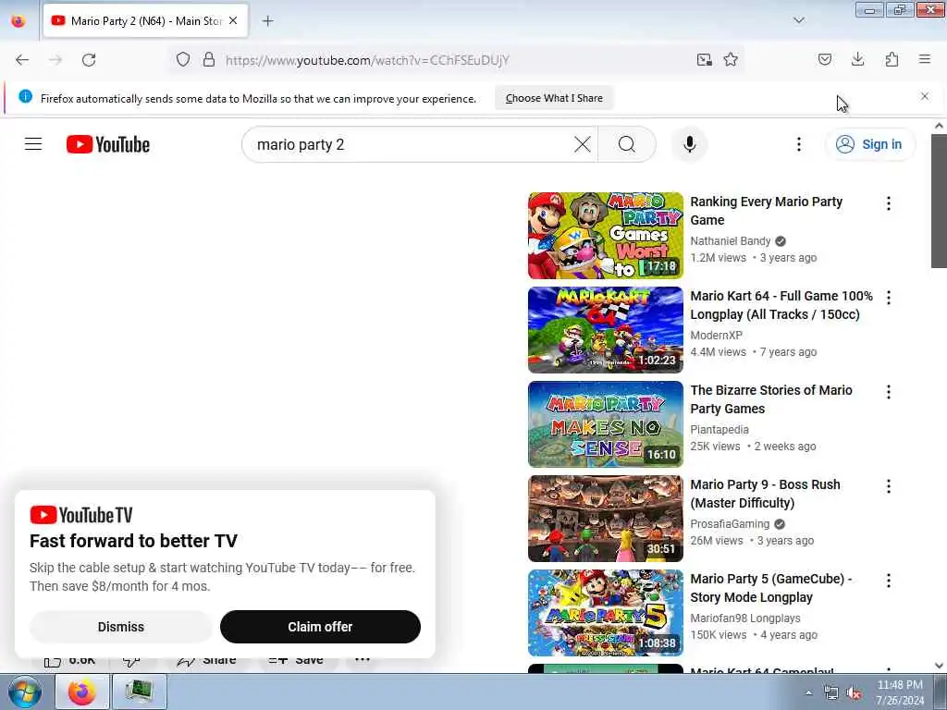The width and height of the screenshot is (947, 710).
Task: Open Mario Party 5 GameCube thumbnail
Action: point(605,612)
